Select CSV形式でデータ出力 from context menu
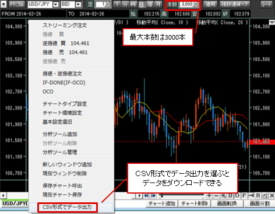 67,207
